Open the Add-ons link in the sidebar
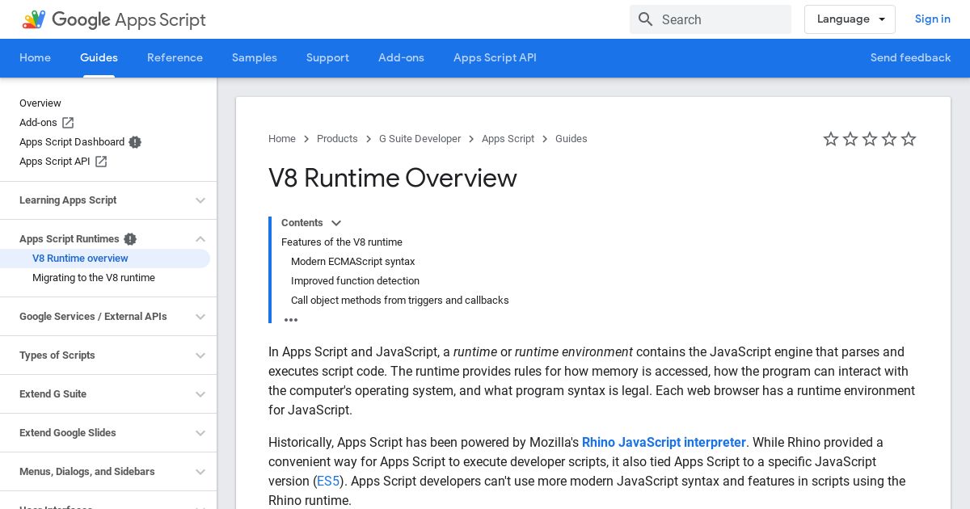 tap(38, 123)
